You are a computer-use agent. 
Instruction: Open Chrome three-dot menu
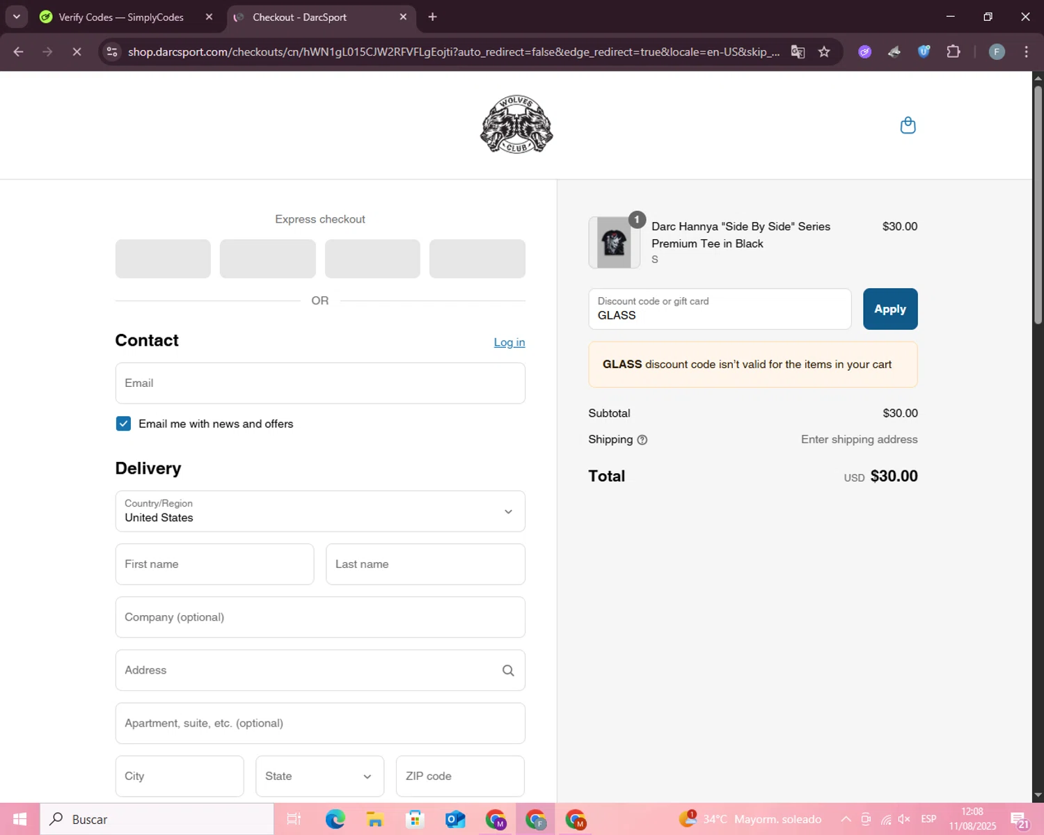[x=1026, y=51]
